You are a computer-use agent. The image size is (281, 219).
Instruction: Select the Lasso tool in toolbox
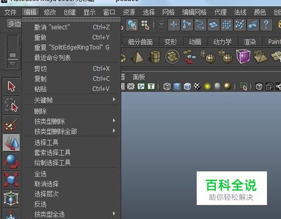coord(11,105)
